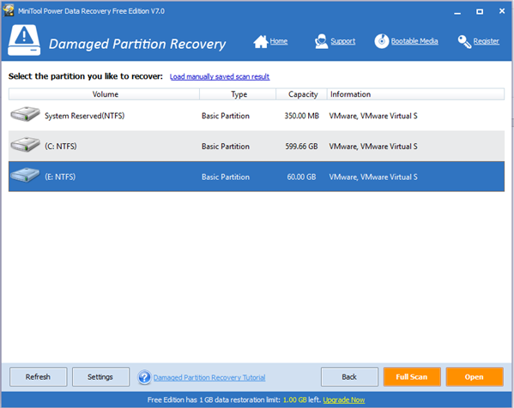The image size is (514, 408).
Task: Close the MiniTool window
Action: point(502,11)
